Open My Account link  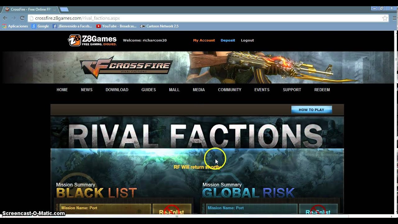[204, 40]
